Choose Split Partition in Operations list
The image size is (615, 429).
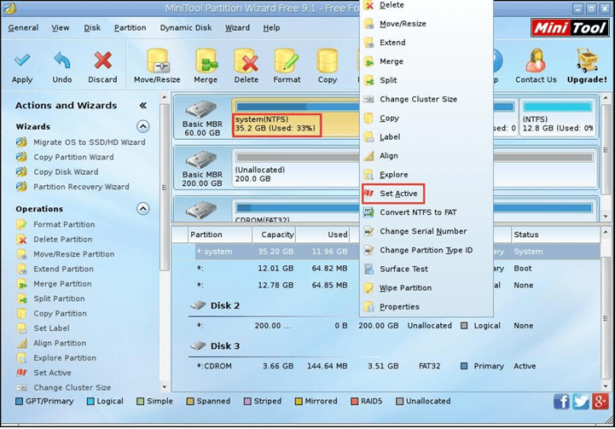coord(50,299)
